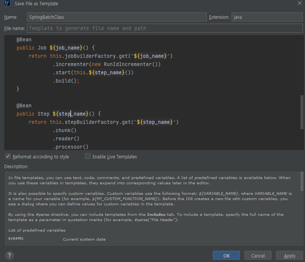Click ${step_name} in public Step line

[x=71, y=114]
